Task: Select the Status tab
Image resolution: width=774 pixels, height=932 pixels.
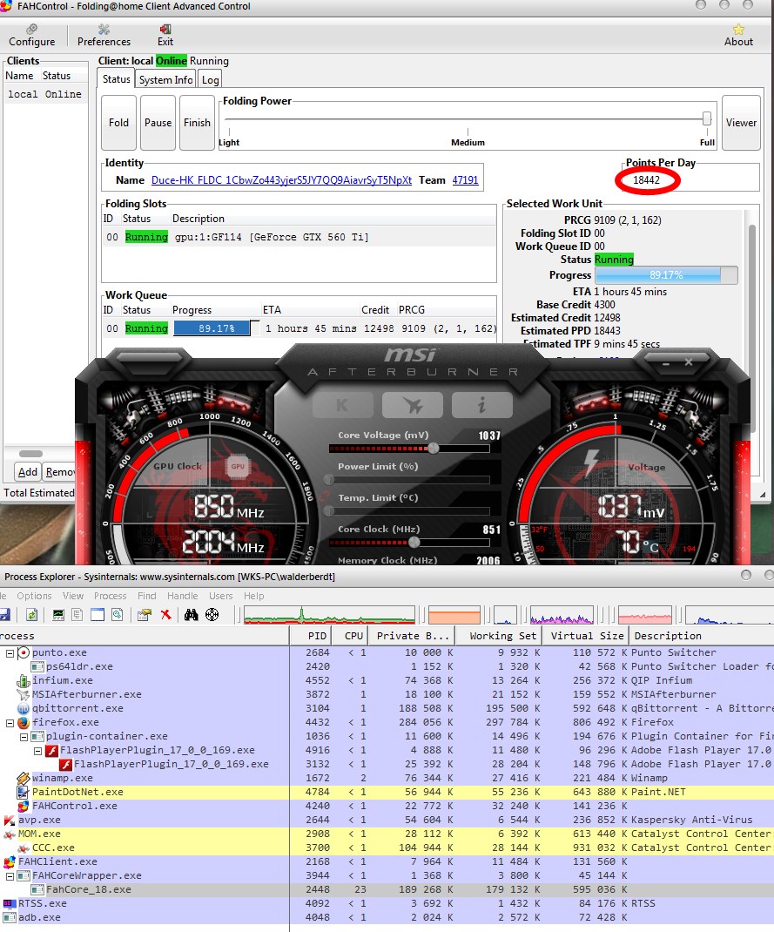Action: [116, 79]
